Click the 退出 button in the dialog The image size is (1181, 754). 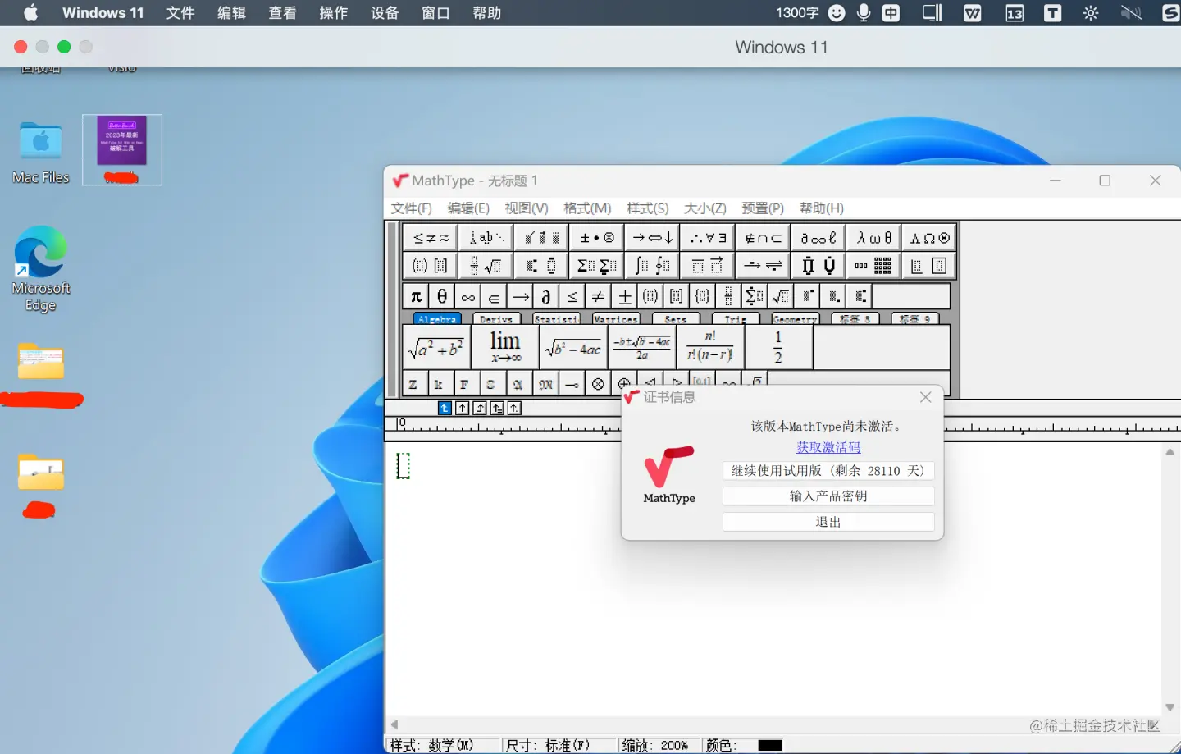(828, 522)
